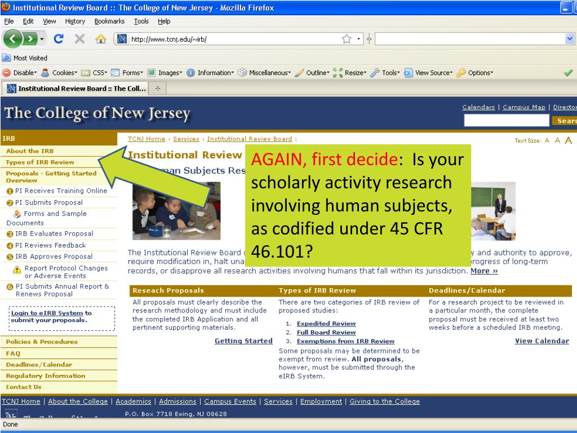
Task: Click the View Source toolbar item
Action: (x=428, y=73)
